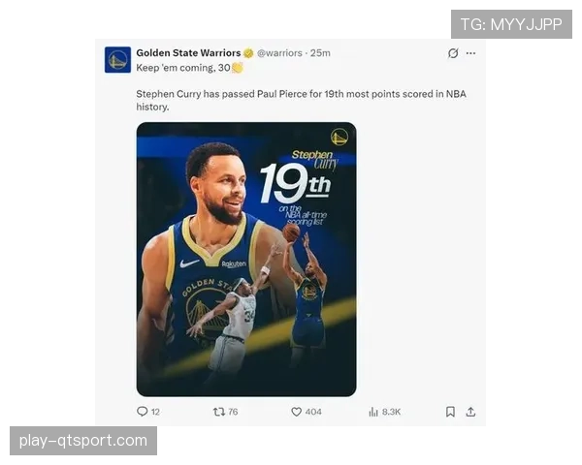Click the 8.3K views count
This screenshot has height=465, width=582.
(391, 412)
